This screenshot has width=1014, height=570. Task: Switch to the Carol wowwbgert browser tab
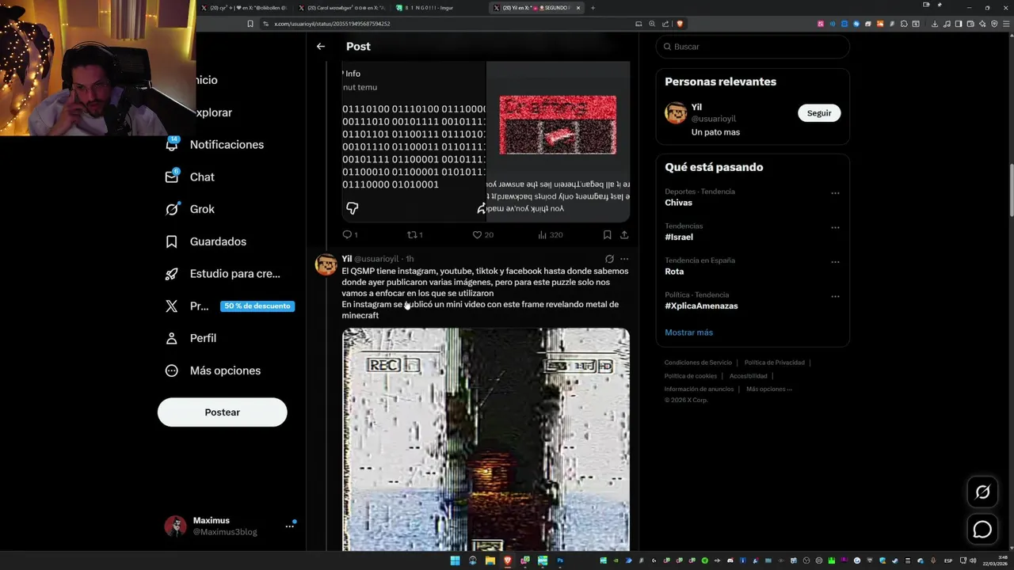(342, 8)
